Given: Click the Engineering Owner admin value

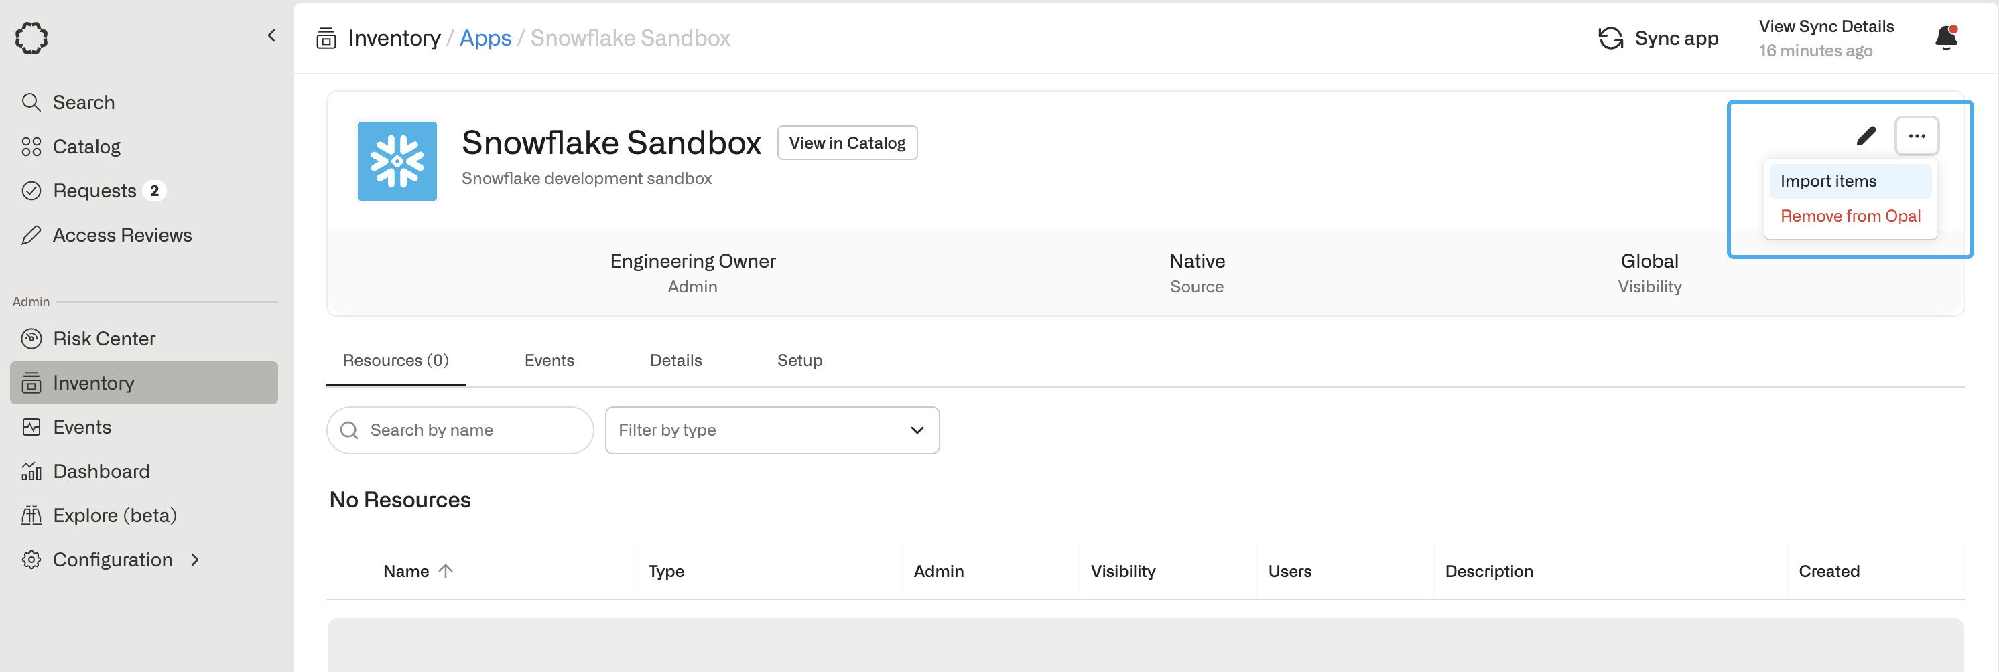Looking at the screenshot, I should [693, 261].
